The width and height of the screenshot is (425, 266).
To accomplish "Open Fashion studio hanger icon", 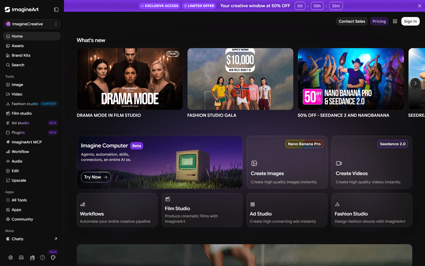I will pos(8,104).
